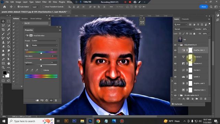Screen dimensions: 220x124
Task: Enable the Colorize checkbox
Action: tap(42, 70)
